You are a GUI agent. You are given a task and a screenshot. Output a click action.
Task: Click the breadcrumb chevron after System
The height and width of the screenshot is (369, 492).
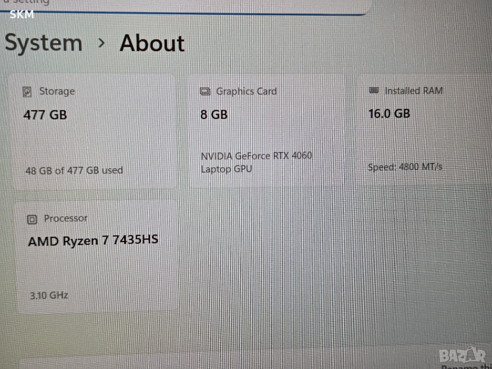click(101, 43)
